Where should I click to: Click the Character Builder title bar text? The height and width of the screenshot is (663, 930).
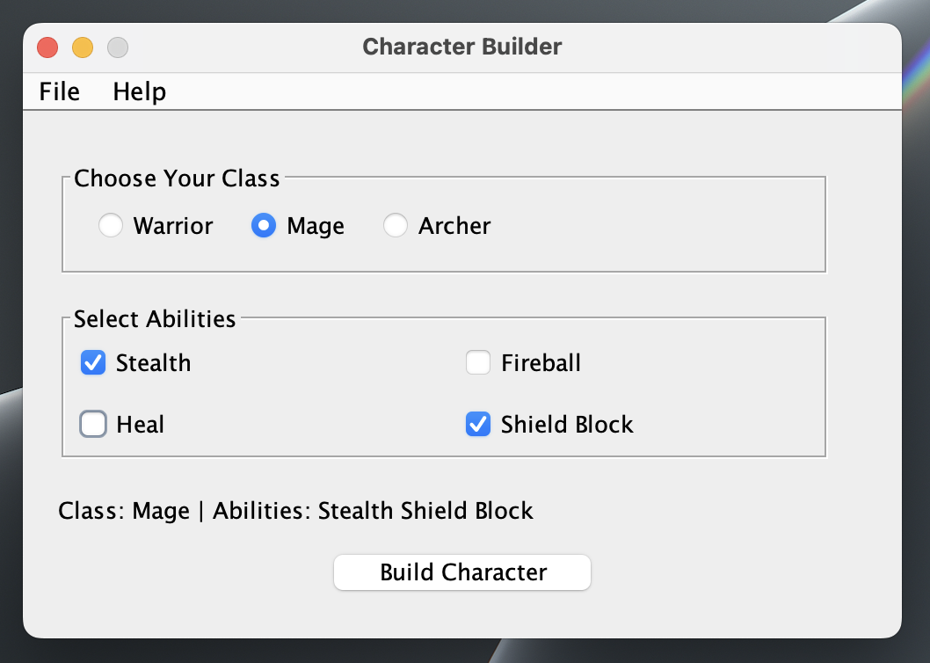(x=461, y=47)
